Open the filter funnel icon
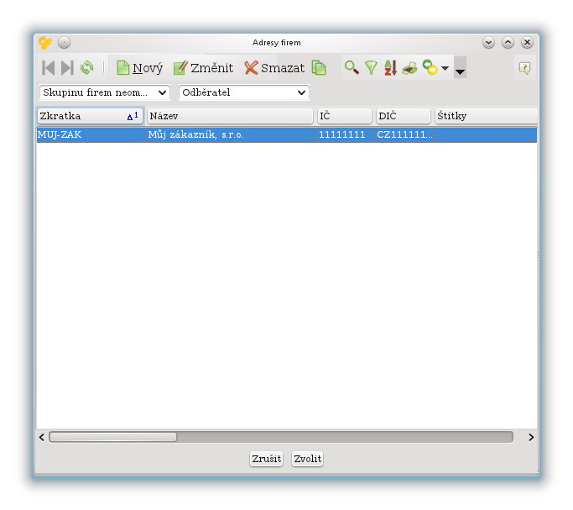573x510 pixels. coord(372,68)
